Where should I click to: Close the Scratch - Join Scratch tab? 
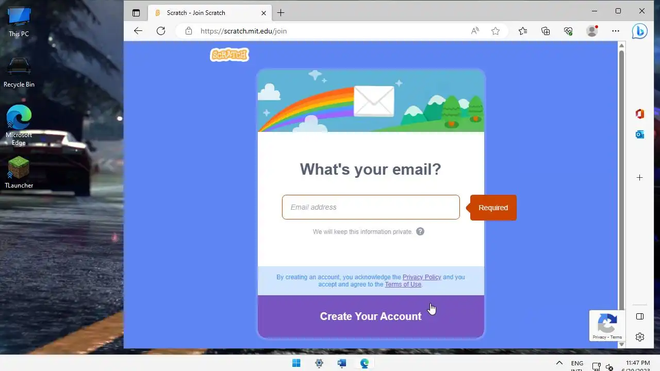point(264,13)
